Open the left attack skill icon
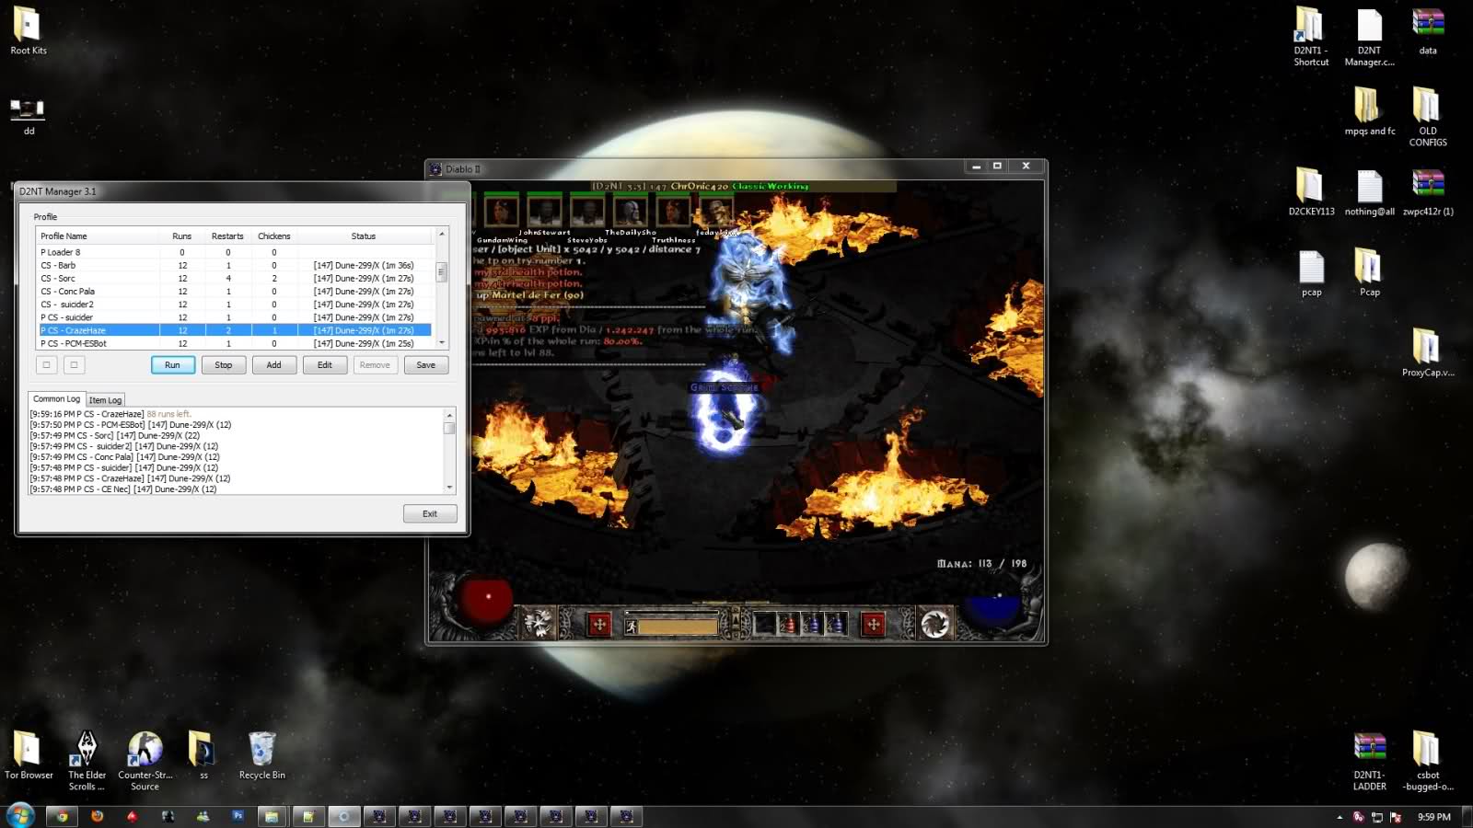The width and height of the screenshot is (1473, 828). pos(539,624)
